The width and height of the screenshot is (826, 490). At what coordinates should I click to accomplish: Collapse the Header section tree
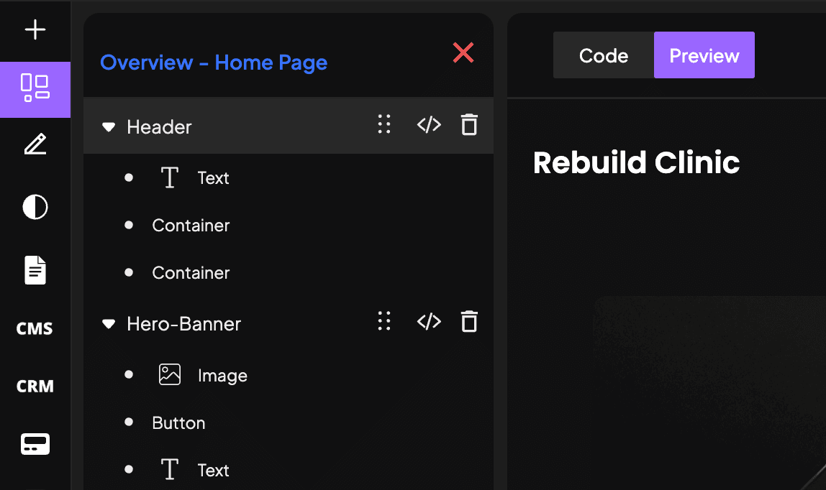point(109,127)
